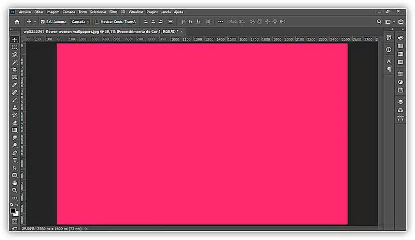
Task: Click the foreground color swatch
Action: tap(12, 211)
